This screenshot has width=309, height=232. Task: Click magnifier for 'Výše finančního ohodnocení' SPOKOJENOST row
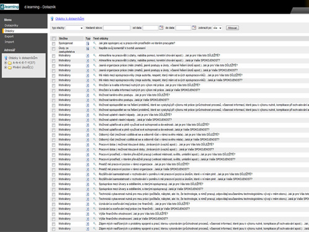pyautogui.click(x=95, y=218)
